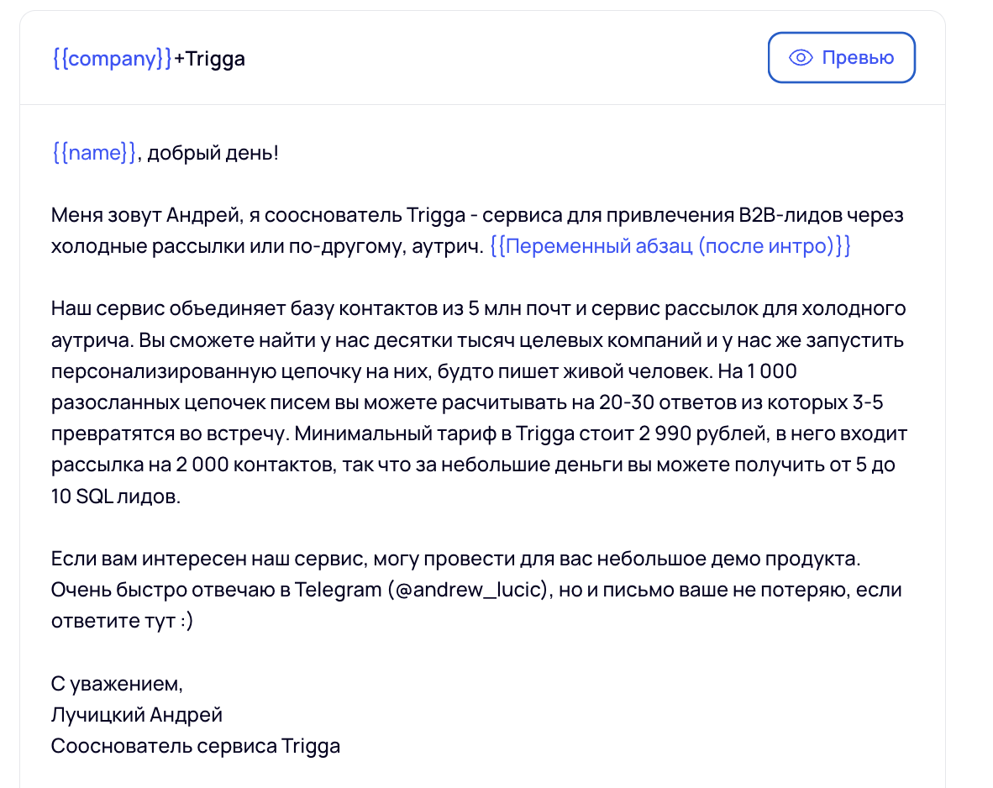This screenshot has height=788, width=993.
Task: Click the word 'Telegram' in the body
Action: click(338, 590)
